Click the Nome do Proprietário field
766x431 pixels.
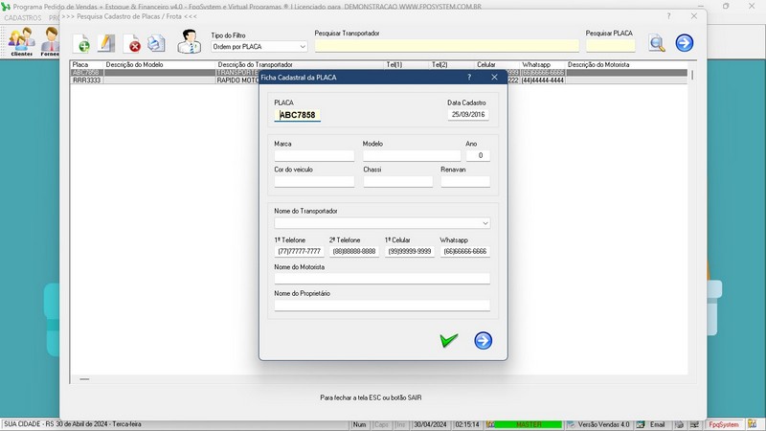coord(382,306)
